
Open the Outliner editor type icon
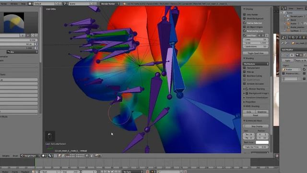pyautogui.click(x=283, y=9)
